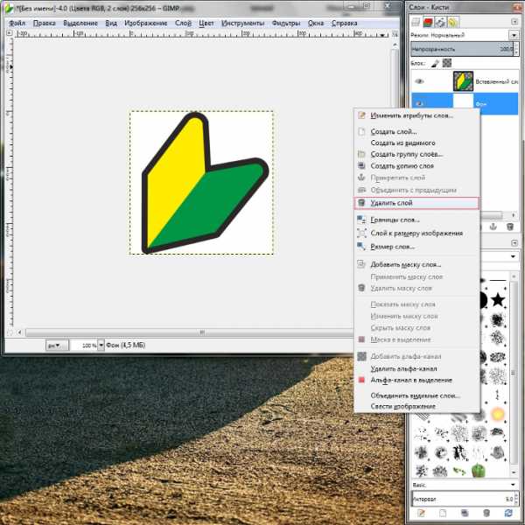Click the ruler corner menu button near Файл
Image resolution: width=525 pixels, height=525 pixels.
(10, 33)
